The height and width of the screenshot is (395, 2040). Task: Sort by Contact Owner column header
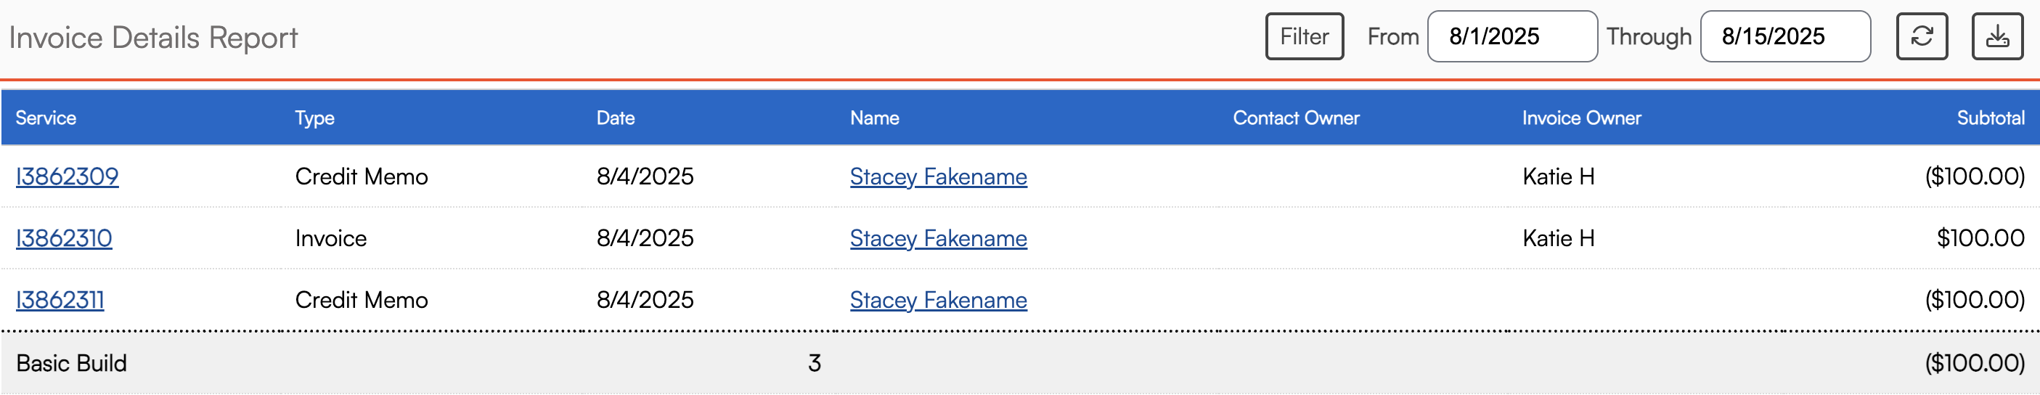(1296, 118)
